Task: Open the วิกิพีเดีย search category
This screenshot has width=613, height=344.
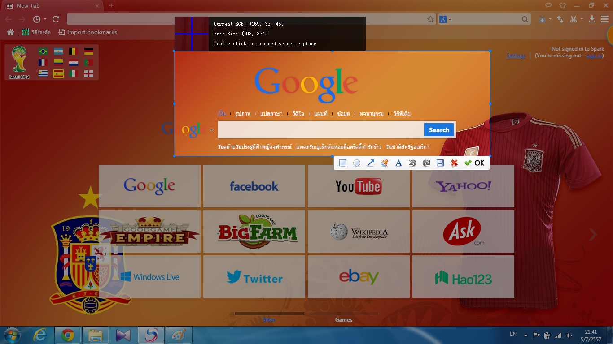Action: (x=402, y=114)
